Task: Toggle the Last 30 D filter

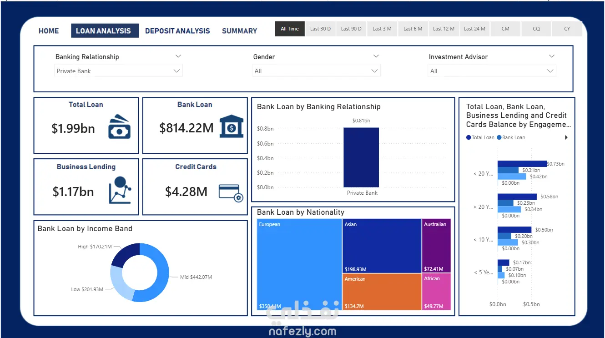Action: tap(320, 29)
